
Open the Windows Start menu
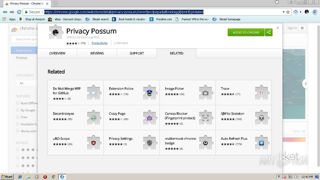tap(7, 176)
